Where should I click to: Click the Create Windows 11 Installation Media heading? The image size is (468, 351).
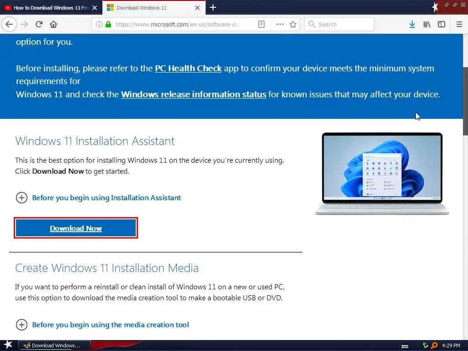tap(107, 268)
